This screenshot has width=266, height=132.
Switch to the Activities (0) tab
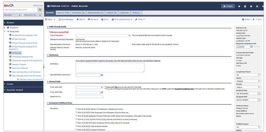tap(78, 13)
